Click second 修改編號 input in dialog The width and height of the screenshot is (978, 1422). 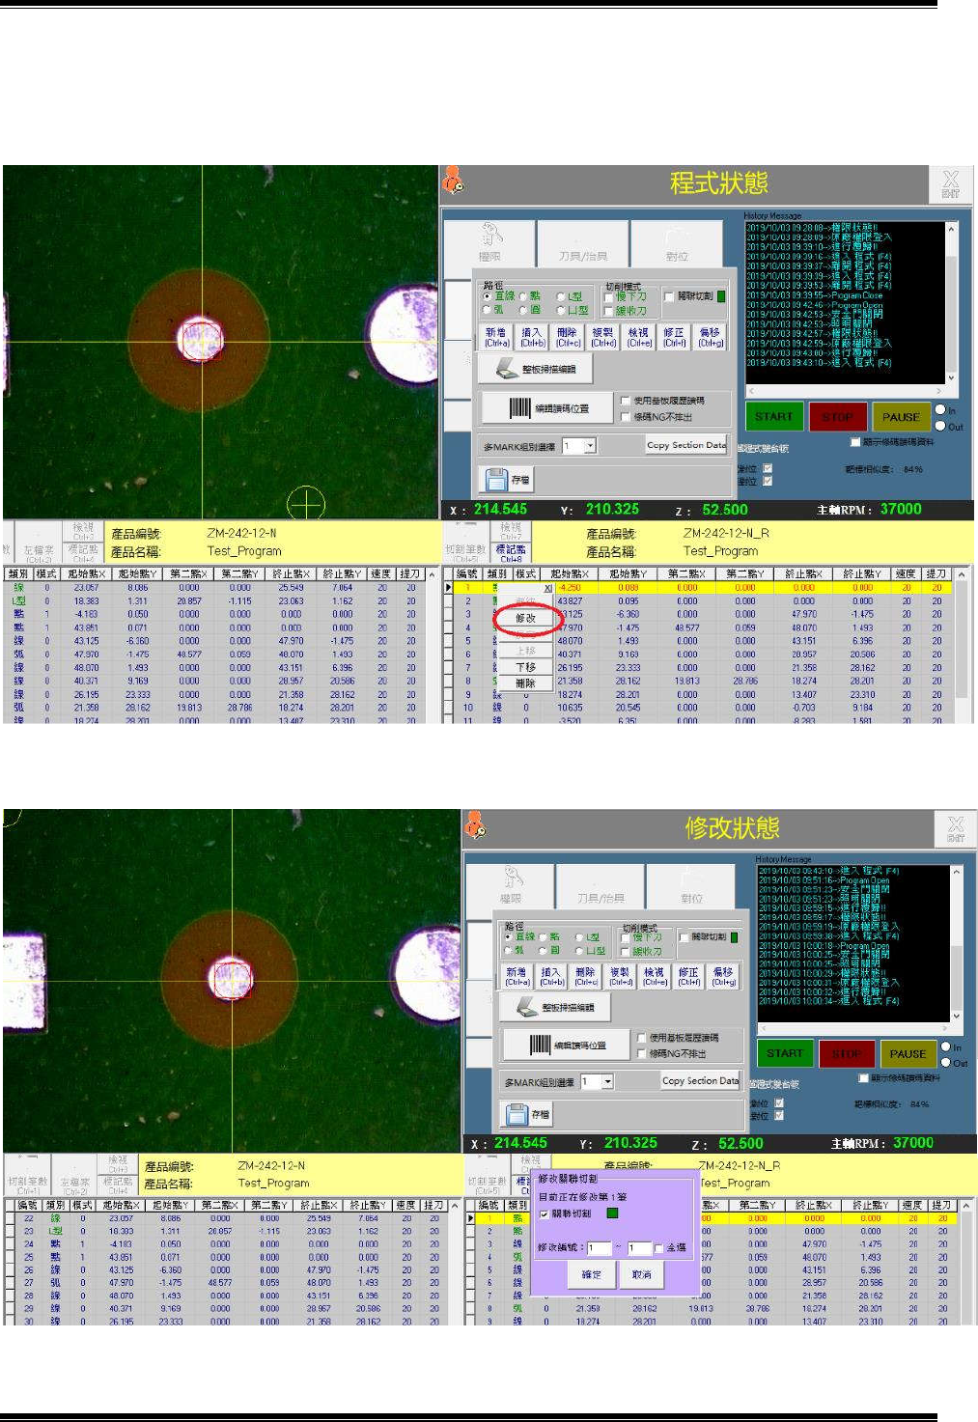[639, 1248]
